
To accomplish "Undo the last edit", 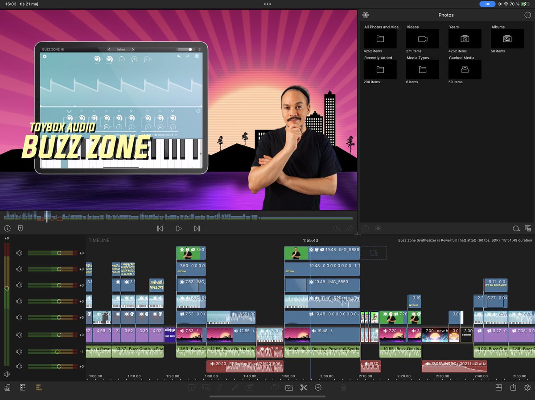I will [x=337, y=228].
